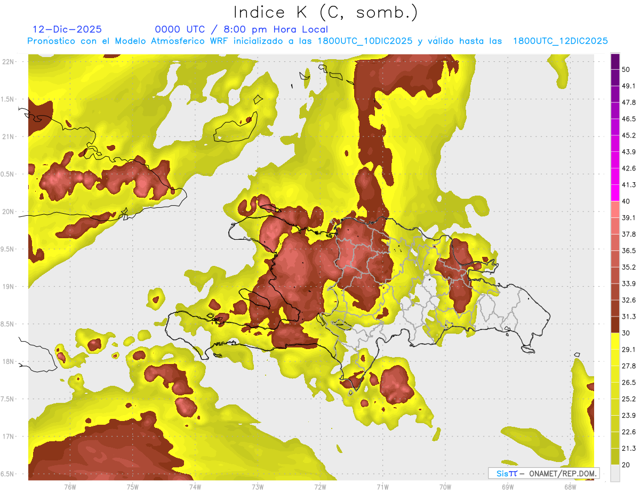Click the "68W" longitude label
The width and height of the screenshot is (640, 494).
click(570, 487)
